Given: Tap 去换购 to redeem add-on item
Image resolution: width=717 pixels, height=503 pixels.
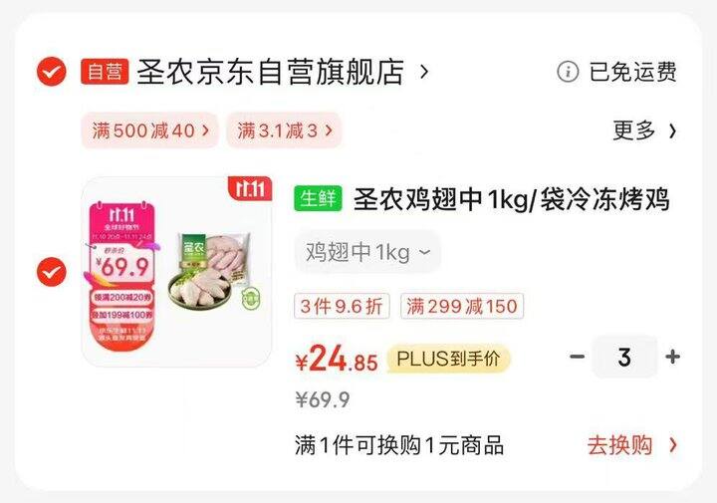Looking at the screenshot, I should [632, 445].
